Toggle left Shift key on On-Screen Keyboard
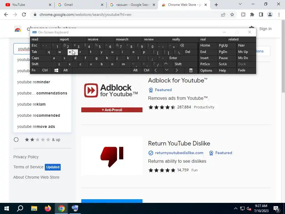 tap(43, 64)
